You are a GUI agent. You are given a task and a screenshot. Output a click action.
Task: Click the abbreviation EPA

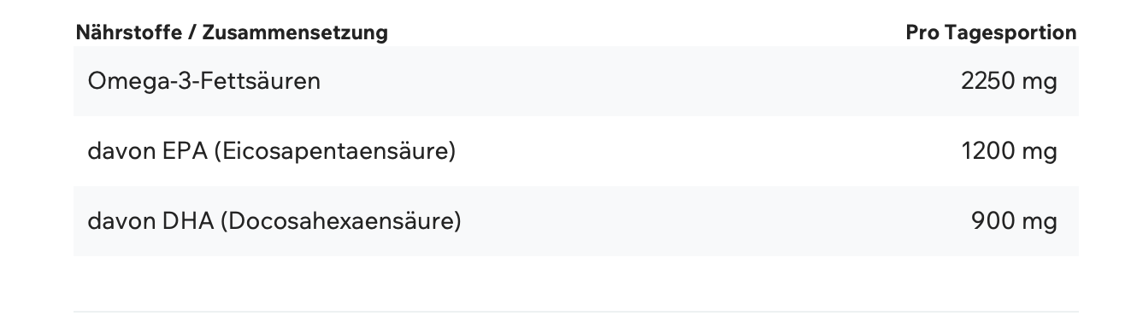(183, 152)
